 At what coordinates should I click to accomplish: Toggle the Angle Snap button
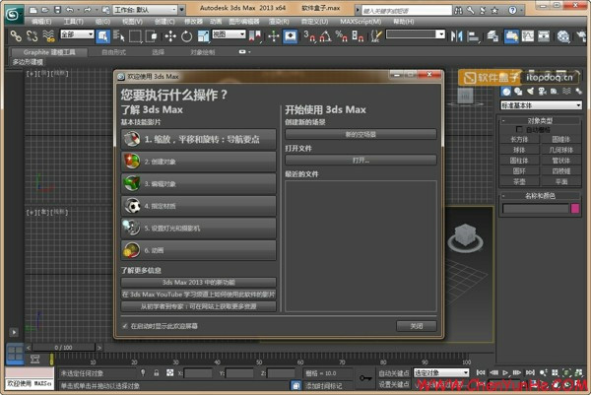(x=325, y=36)
